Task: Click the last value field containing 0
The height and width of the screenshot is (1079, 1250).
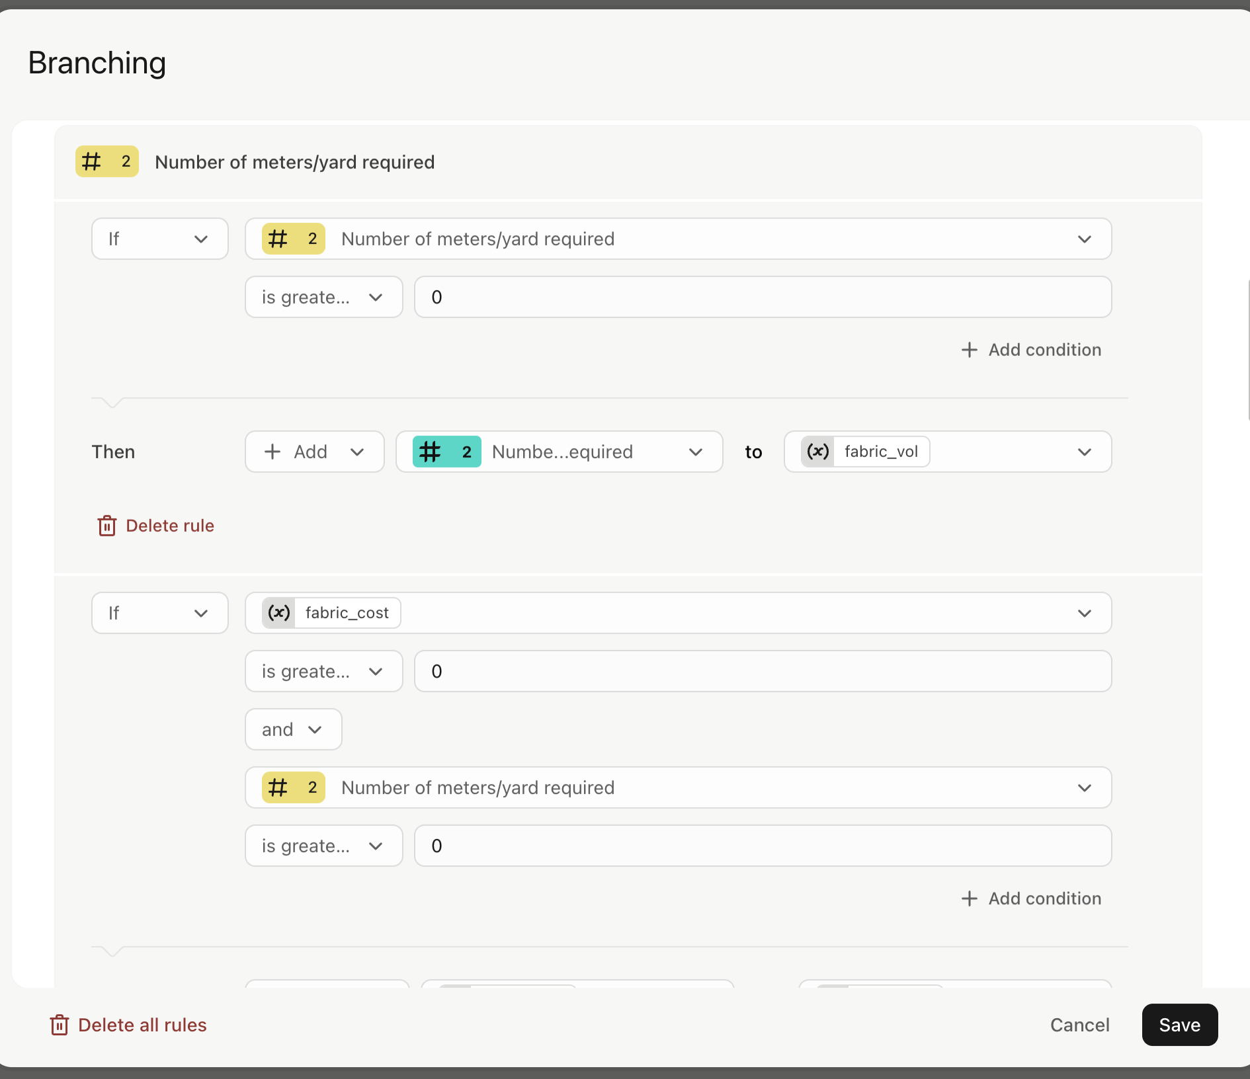Action: pyautogui.click(x=763, y=846)
